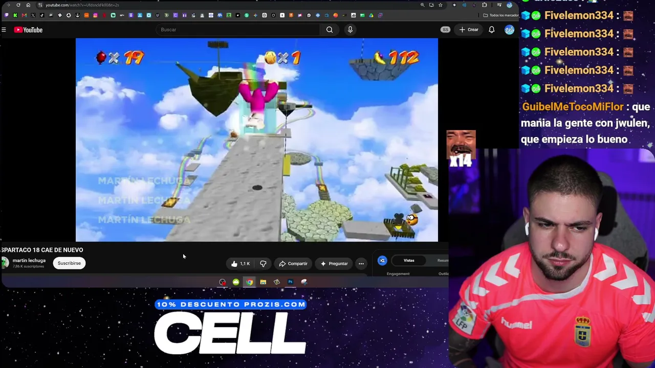The height and width of the screenshot is (368, 655).
Task: Dislike the video with thumbs down
Action: (x=263, y=264)
